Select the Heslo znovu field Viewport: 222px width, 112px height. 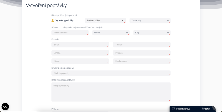(x=142, y=61)
